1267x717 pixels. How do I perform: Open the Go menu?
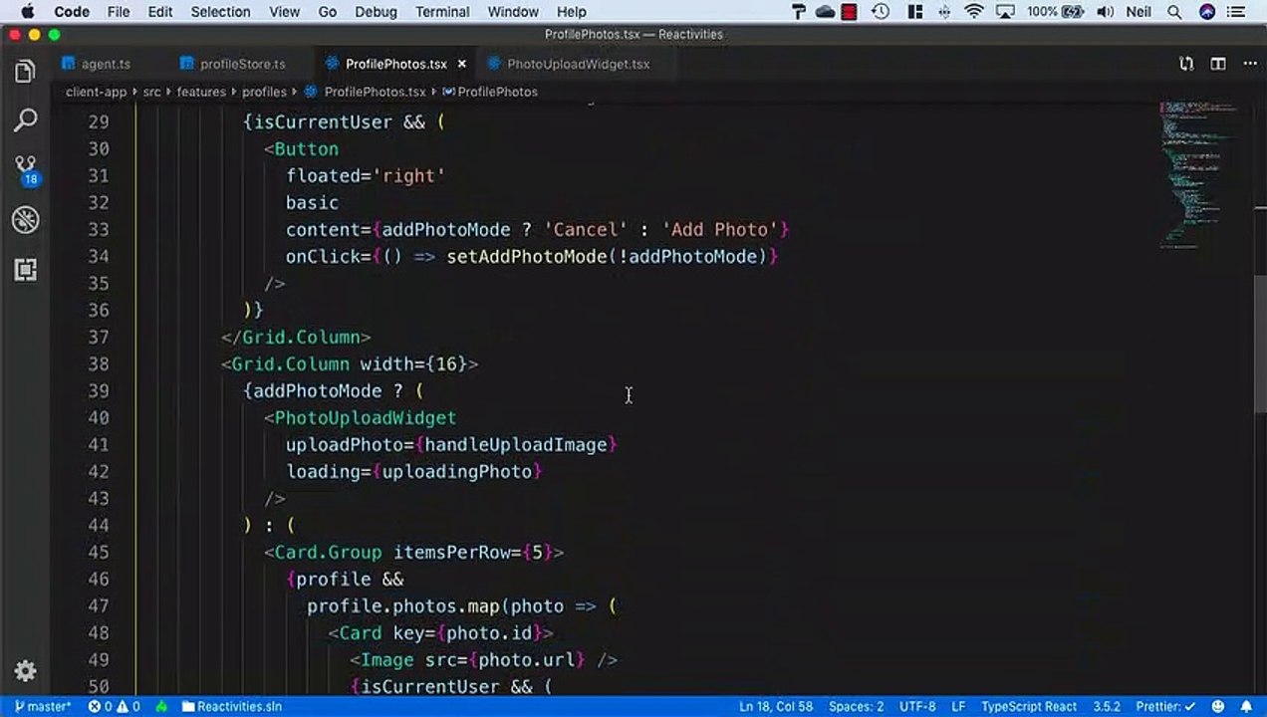(327, 12)
